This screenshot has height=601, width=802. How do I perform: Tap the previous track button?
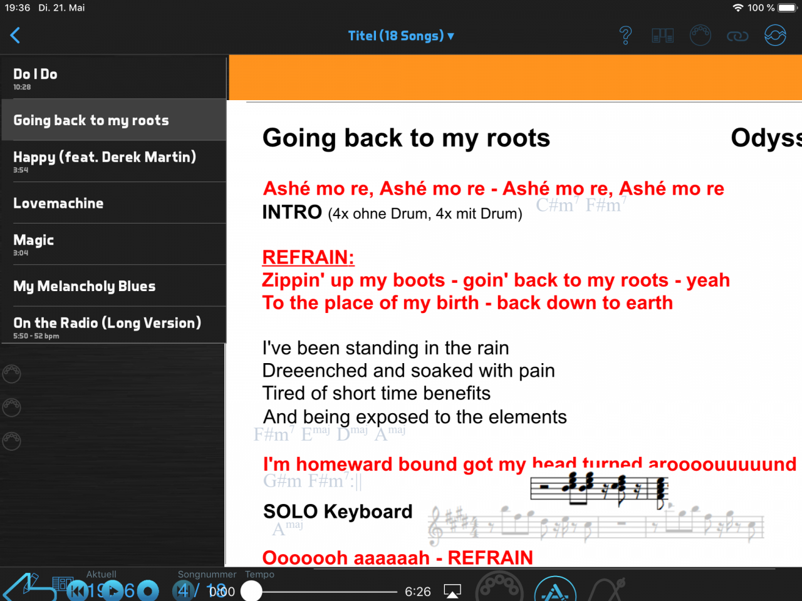coord(78,591)
